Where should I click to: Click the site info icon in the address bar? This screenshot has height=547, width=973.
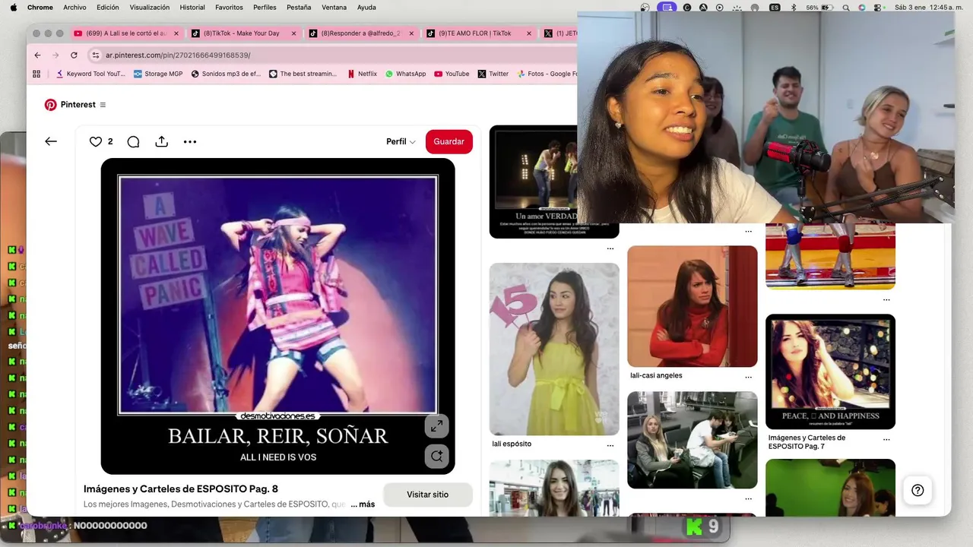95,55
